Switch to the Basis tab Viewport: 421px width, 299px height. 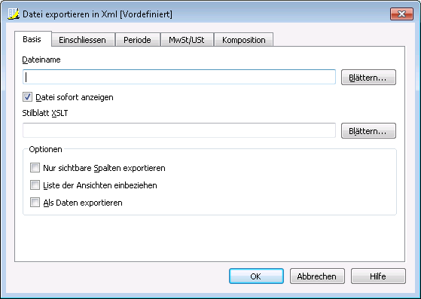[32, 39]
